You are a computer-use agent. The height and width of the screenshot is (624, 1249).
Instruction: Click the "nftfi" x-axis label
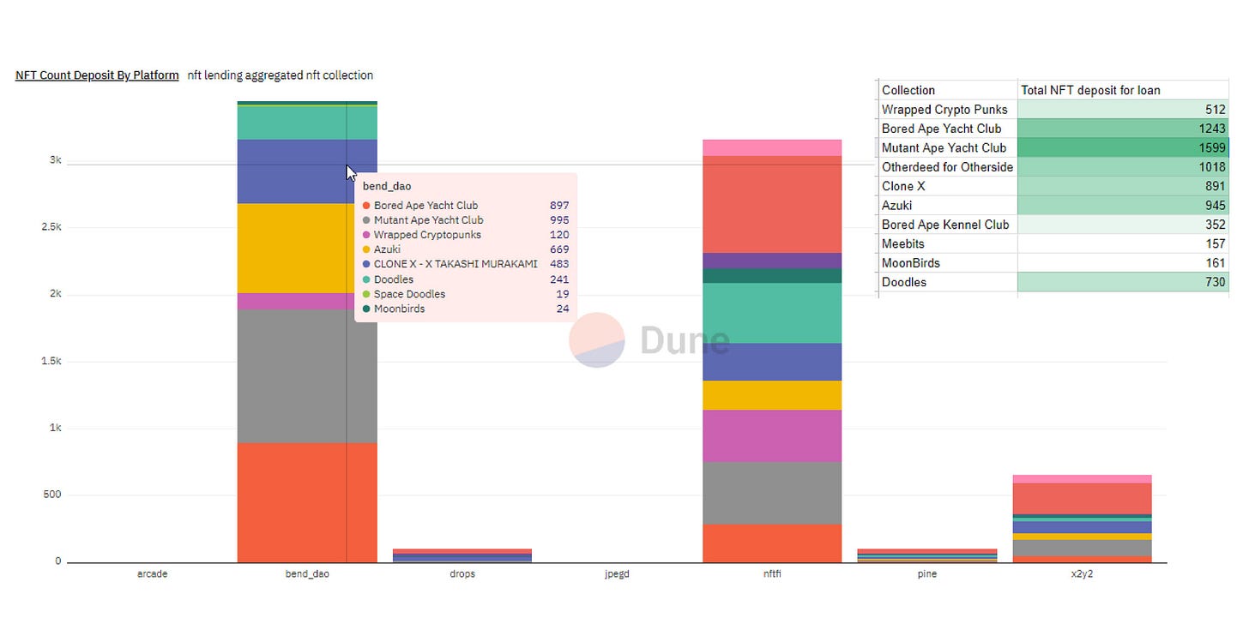click(772, 574)
